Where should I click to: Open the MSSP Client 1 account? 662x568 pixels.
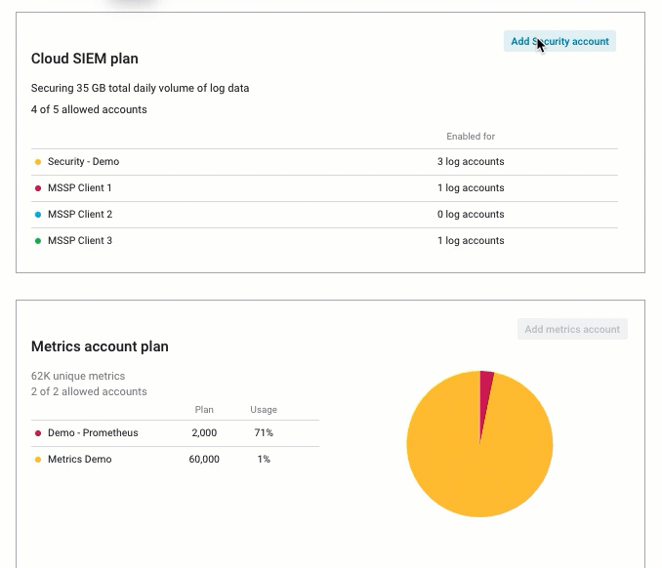click(79, 188)
